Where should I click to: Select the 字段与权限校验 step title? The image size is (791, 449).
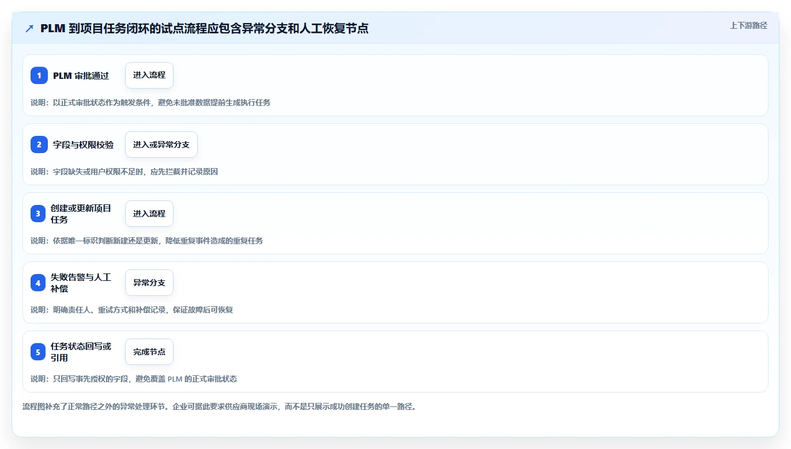(x=84, y=144)
